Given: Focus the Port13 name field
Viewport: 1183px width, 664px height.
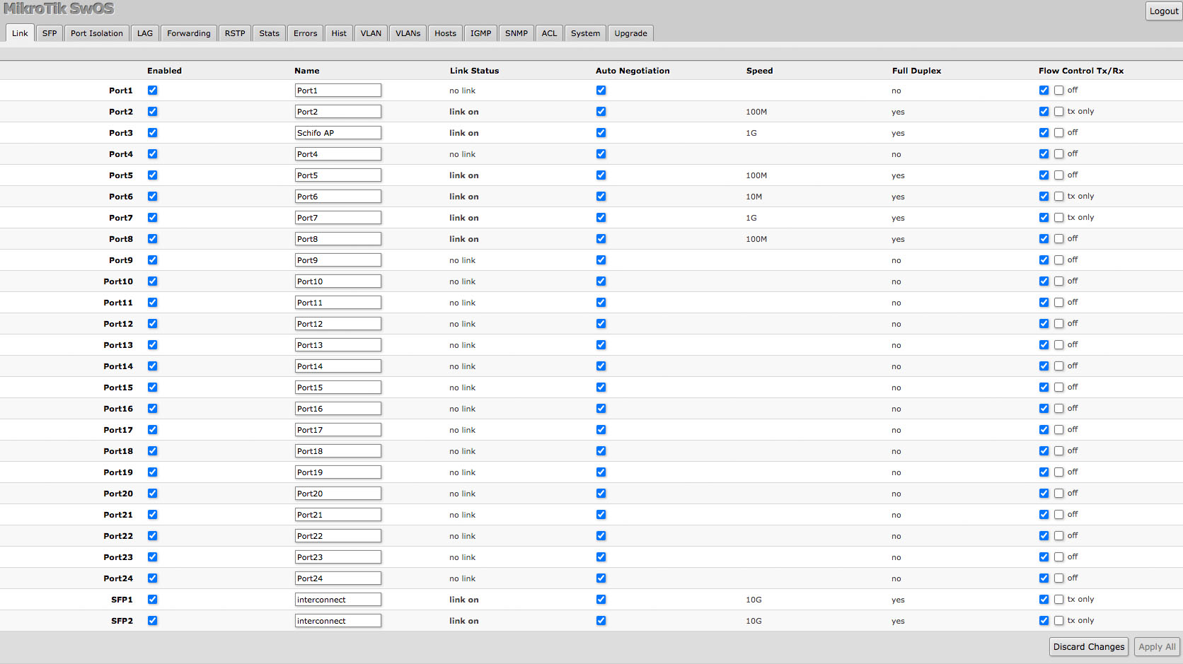Looking at the screenshot, I should tap(338, 345).
